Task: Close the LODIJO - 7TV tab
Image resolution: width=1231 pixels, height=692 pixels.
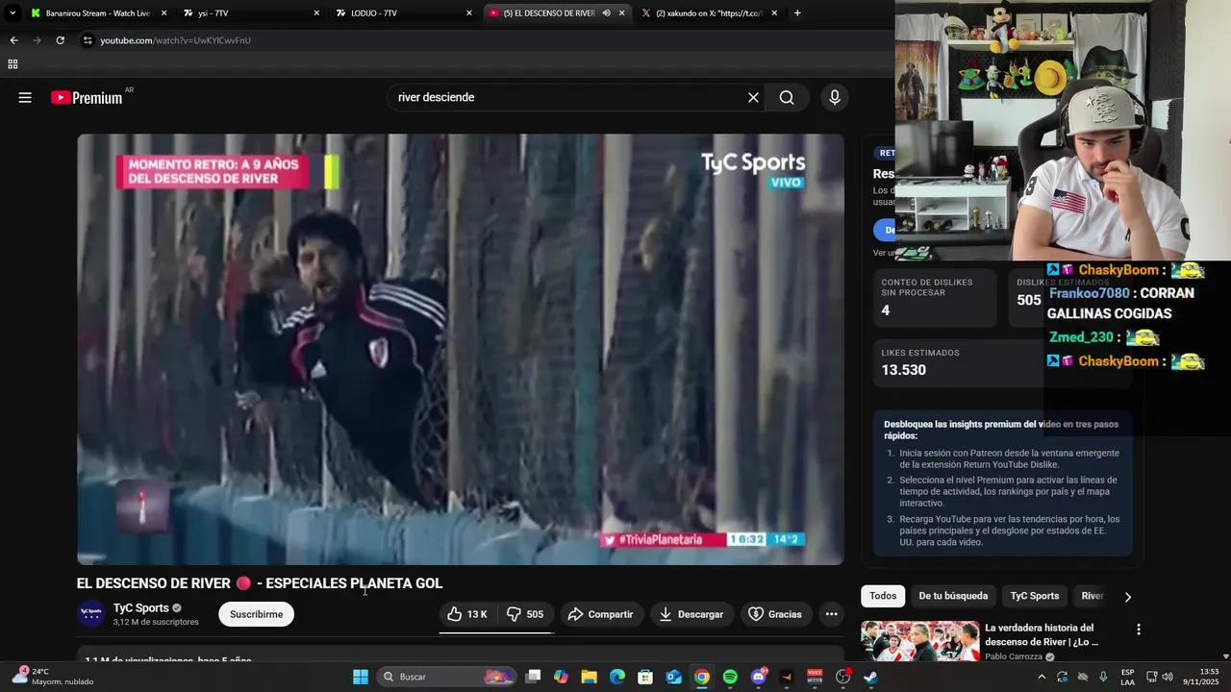Action: pyautogui.click(x=469, y=12)
